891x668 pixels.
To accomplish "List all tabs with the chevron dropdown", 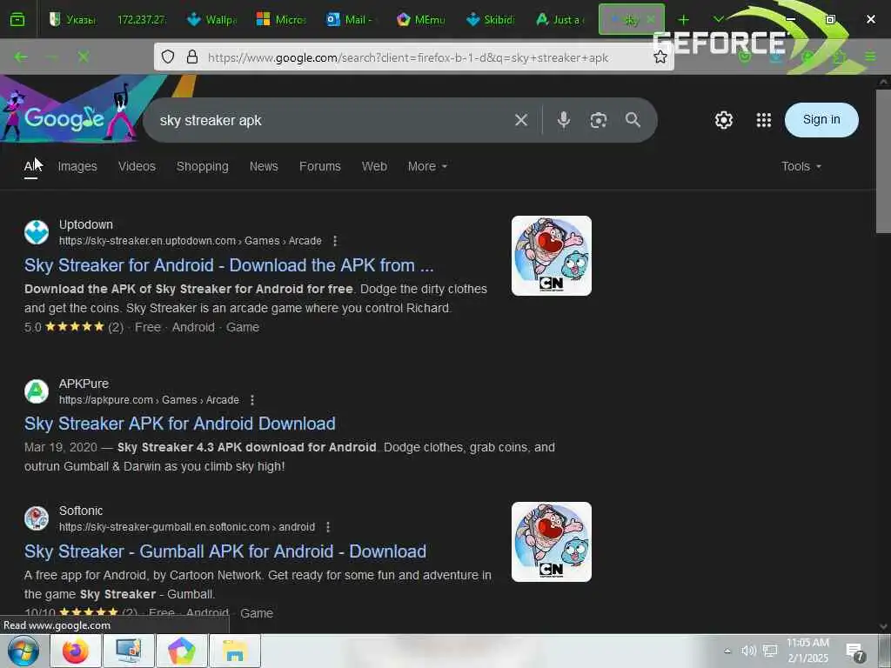I will pyautogui.click(x=718, y=19).
